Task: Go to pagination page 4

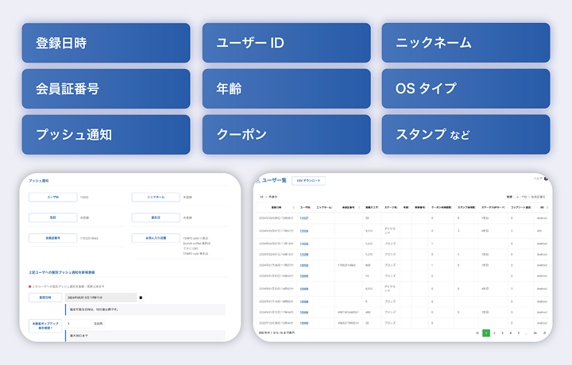Action: coord(510,333)
